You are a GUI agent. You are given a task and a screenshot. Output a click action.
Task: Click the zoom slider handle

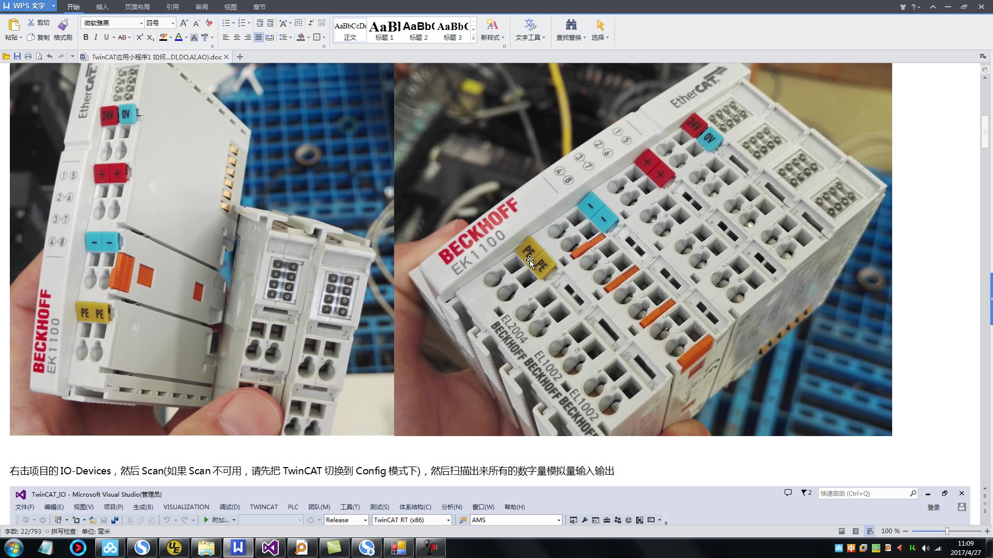(947, 531)
